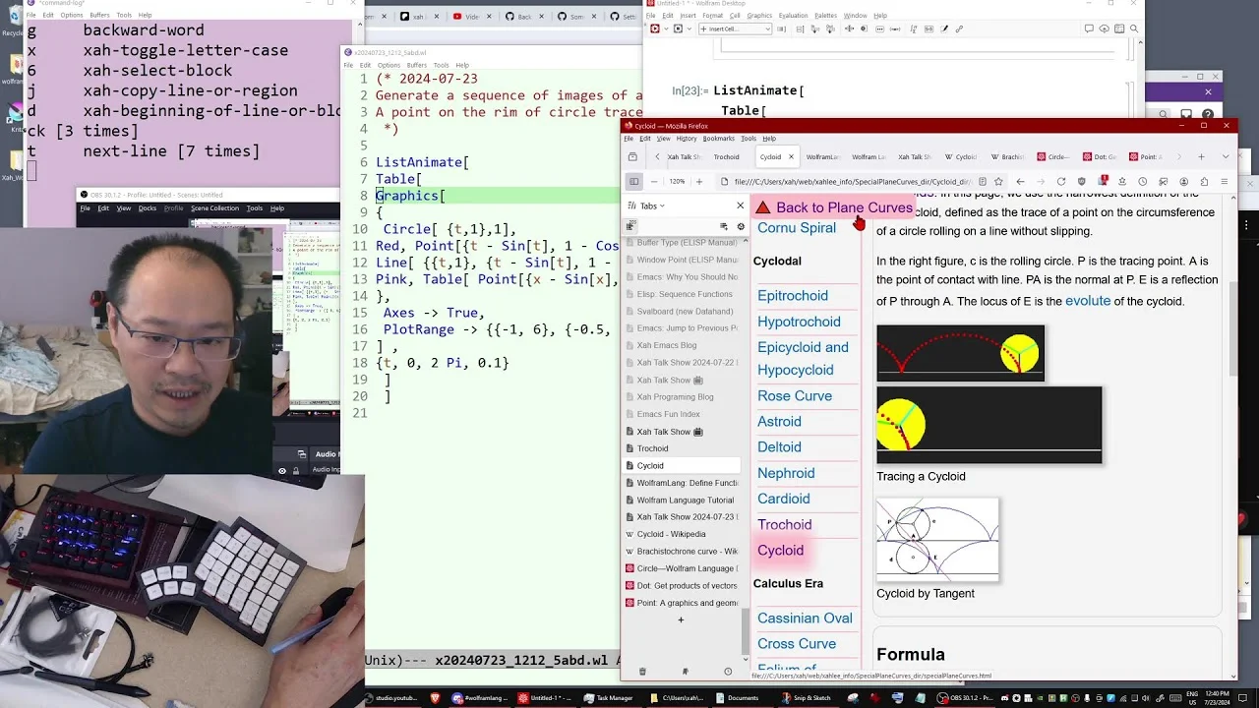The image size is (1259, 708).
Task: Toggle eye visibility of OBS audio source
Action: click(283, 471)
